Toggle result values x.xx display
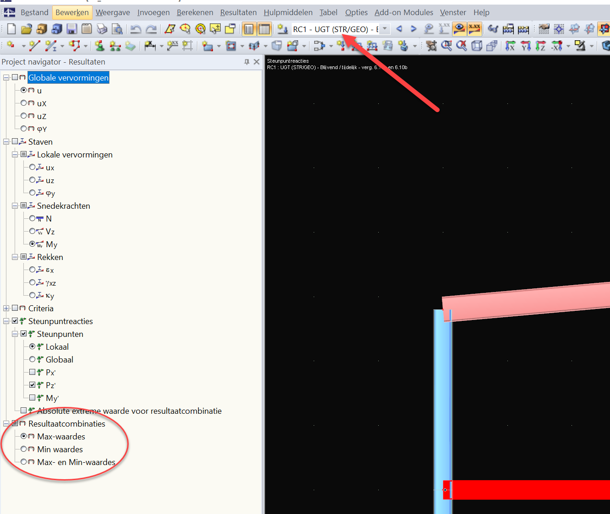The height and width of the screenshot is (514, 610). [x=474, y=29]
